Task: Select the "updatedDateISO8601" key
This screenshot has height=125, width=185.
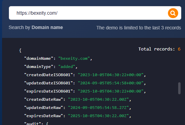Action: tap(48, 83)
